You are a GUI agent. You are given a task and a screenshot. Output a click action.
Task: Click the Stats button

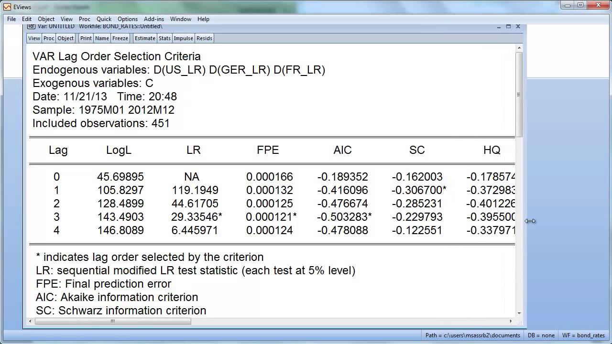click(164, 38)
